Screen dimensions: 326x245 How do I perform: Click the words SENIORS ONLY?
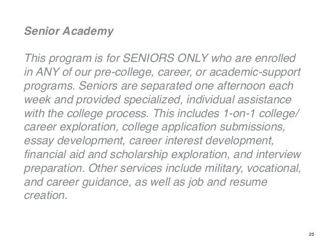pos(166,58)
